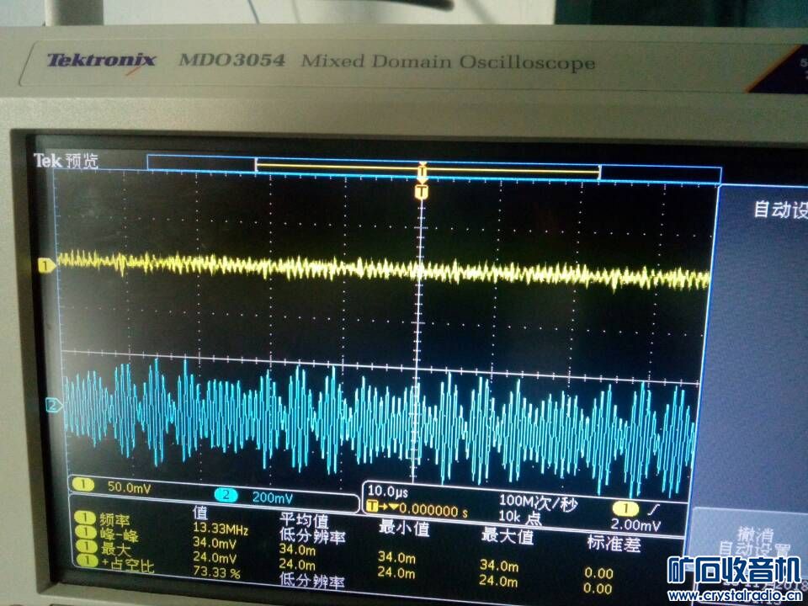
Task: Click the 10.0µs timebase readout
Action: coord(387,491)
